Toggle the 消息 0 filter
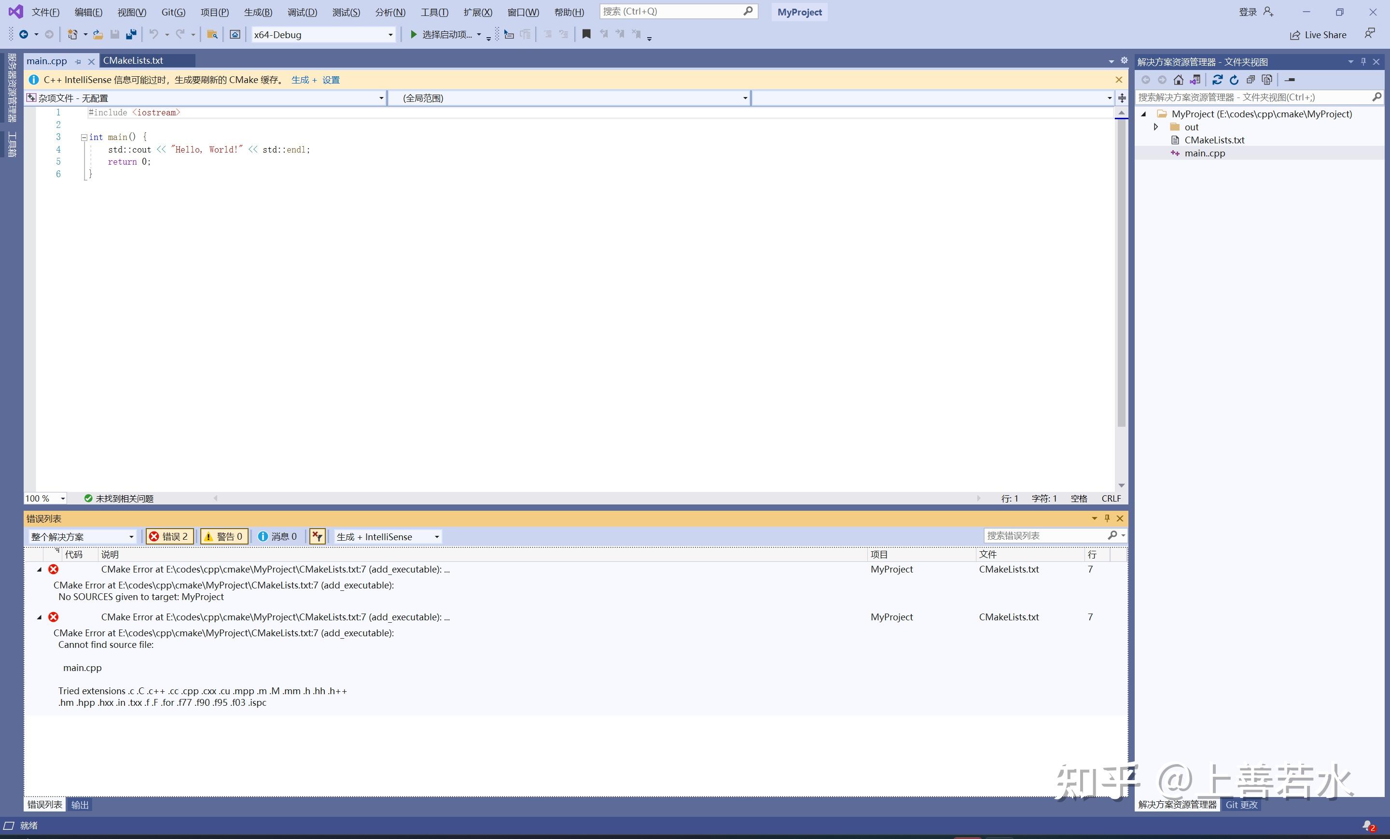 (278, 536)
